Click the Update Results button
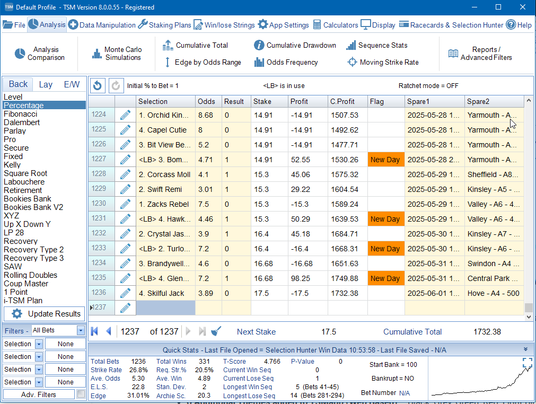 pos(45,314)
